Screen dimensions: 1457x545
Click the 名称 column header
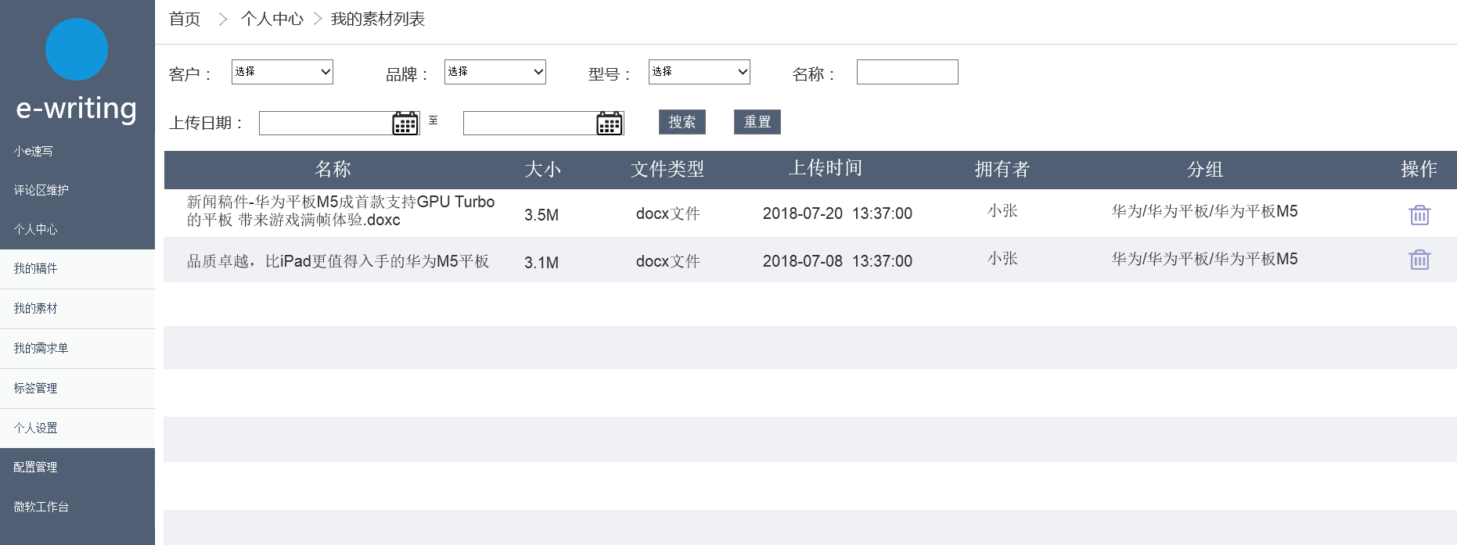(333, 169)
